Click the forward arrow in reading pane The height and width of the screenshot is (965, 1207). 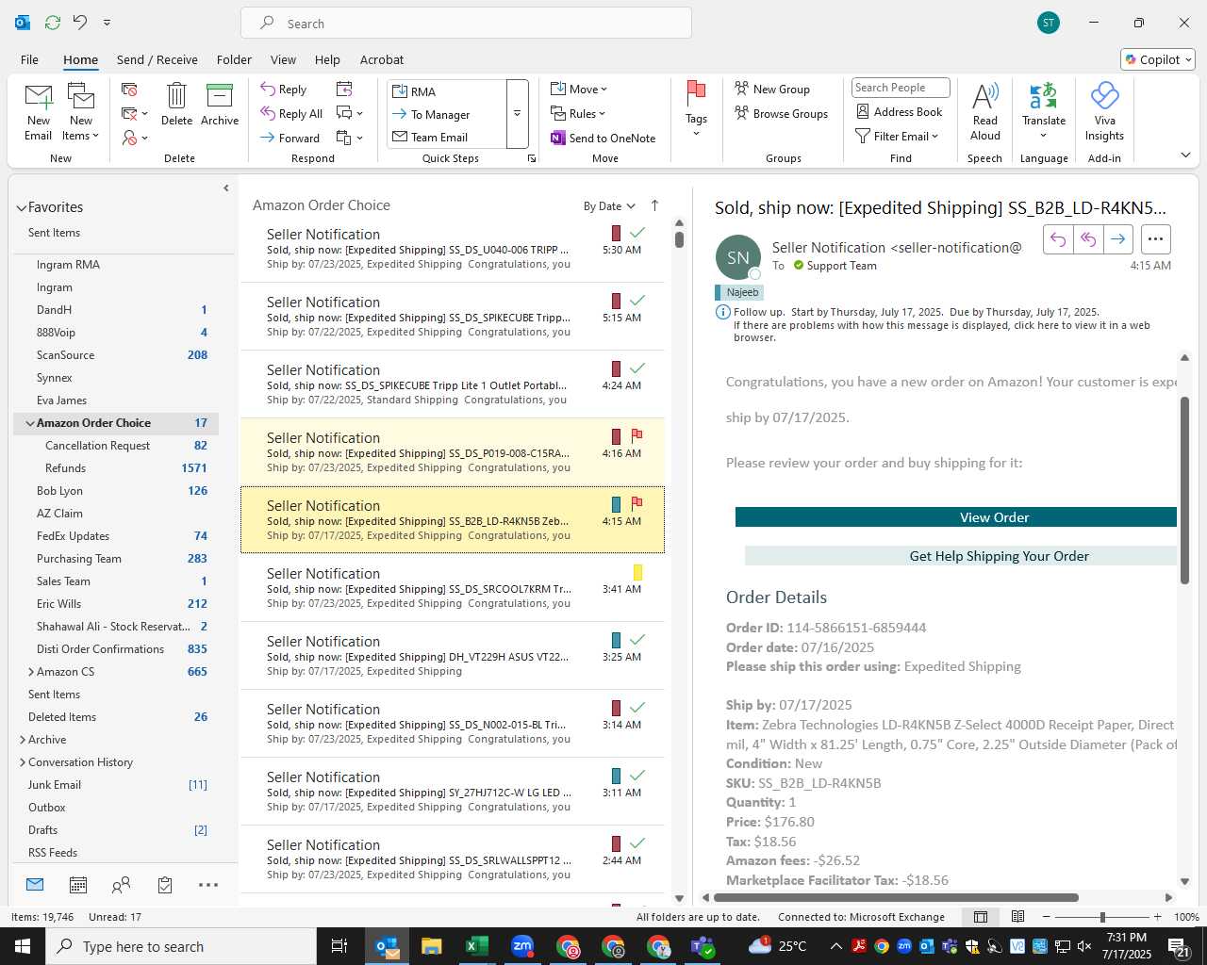click(1117, 239)
